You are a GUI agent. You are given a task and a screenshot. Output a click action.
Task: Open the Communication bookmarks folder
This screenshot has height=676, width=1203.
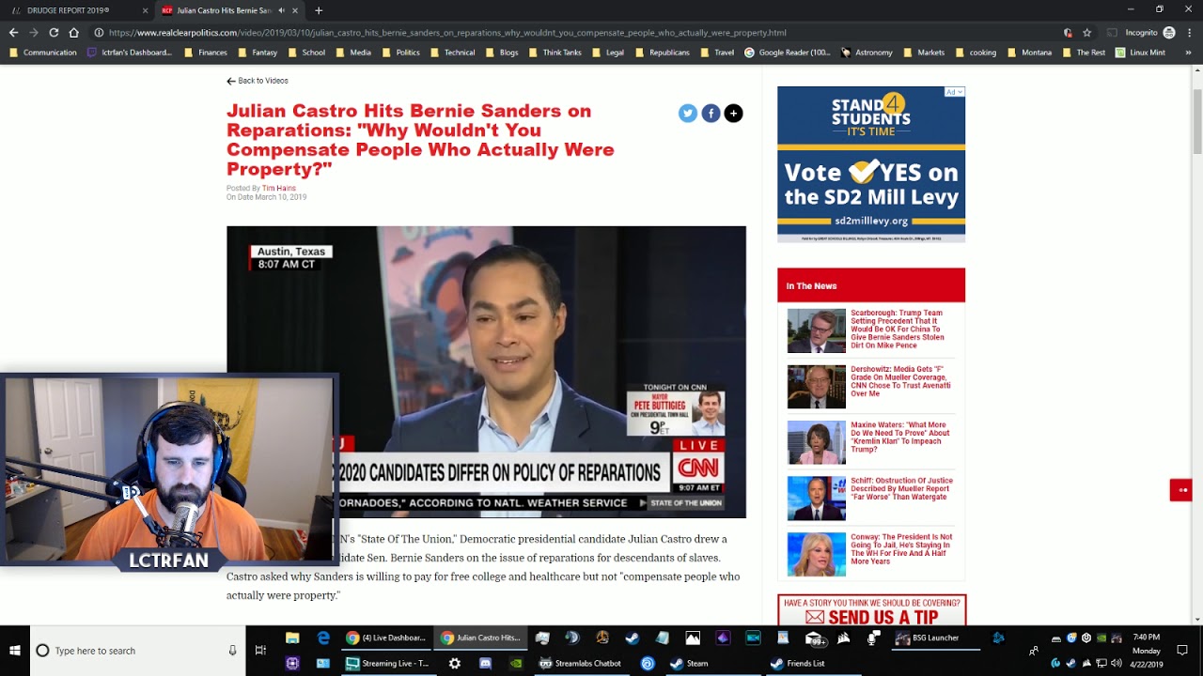pos(43,53)
